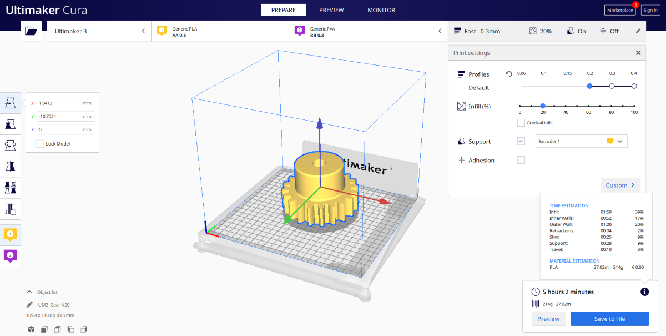This screenshot has width=666, height=336.
Task: Switch to front view icon
Action: click(44, 329)
